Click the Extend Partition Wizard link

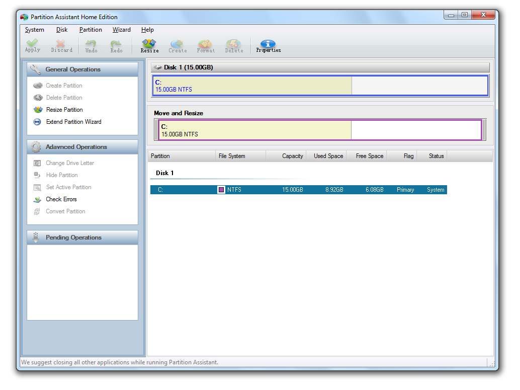tap(73, 122)
